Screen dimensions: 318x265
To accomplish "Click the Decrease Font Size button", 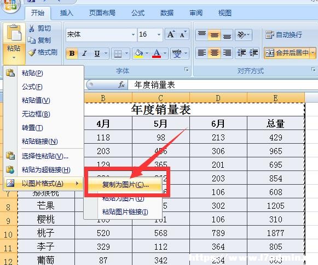I will coord(183,34).
